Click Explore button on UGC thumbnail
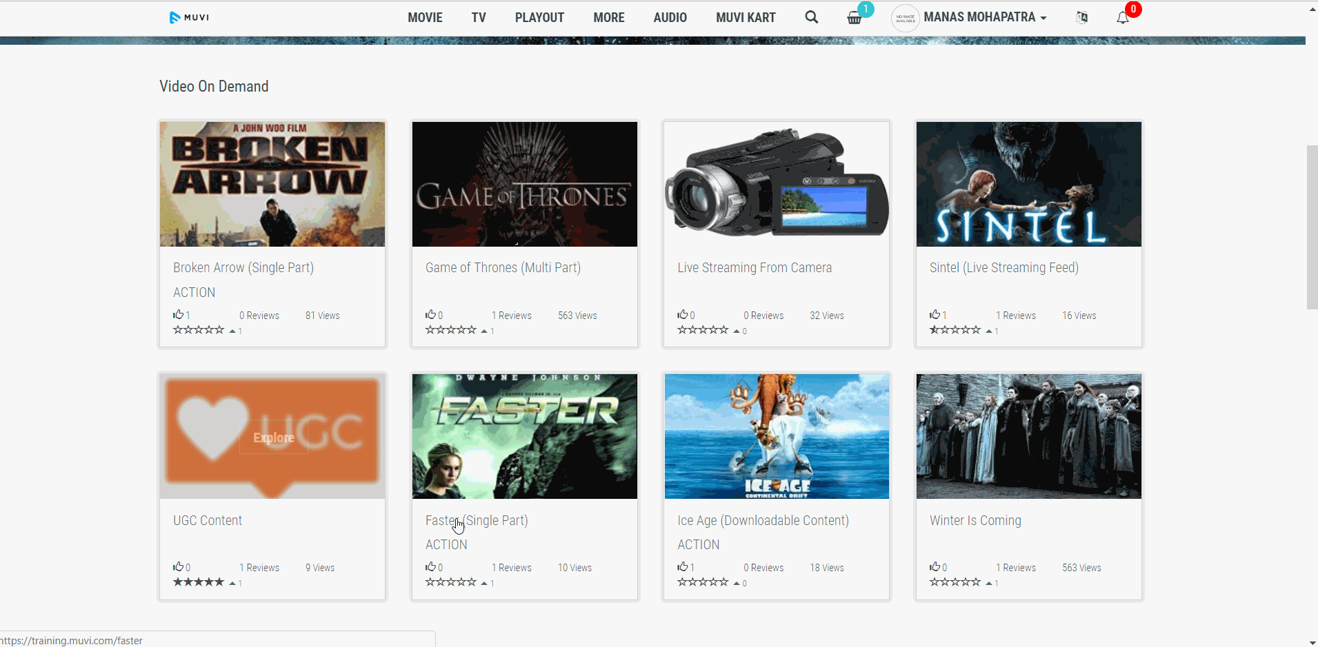1318x647 pixels. click(x=274, y=438)
